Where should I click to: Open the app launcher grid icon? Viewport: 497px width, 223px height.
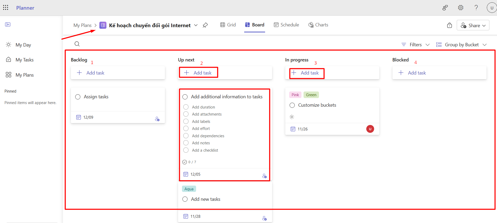(x=6, y=8)
